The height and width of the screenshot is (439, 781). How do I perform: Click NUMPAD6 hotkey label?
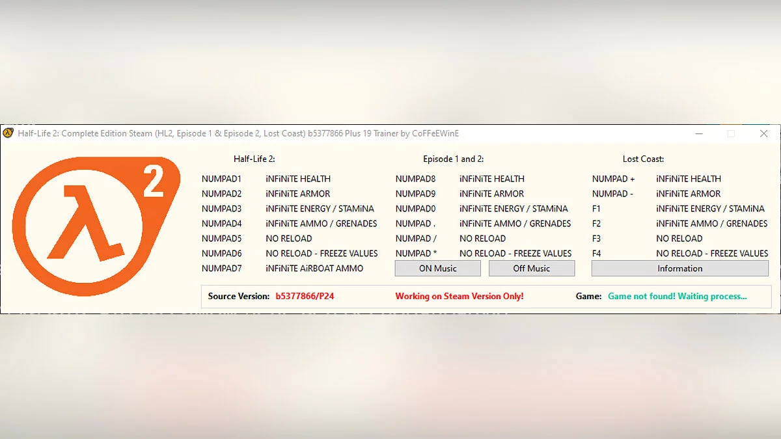coord(222,254)
